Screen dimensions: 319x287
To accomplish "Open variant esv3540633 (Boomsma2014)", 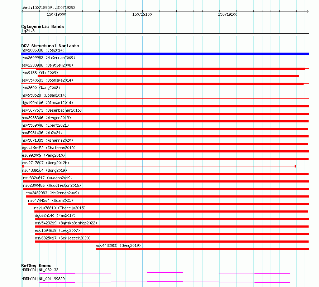I will (47, 80).
